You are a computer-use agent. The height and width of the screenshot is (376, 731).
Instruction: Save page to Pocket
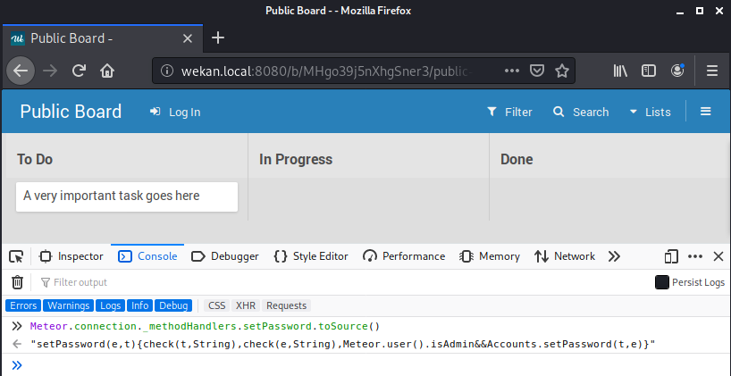click(x=537, y=71)
